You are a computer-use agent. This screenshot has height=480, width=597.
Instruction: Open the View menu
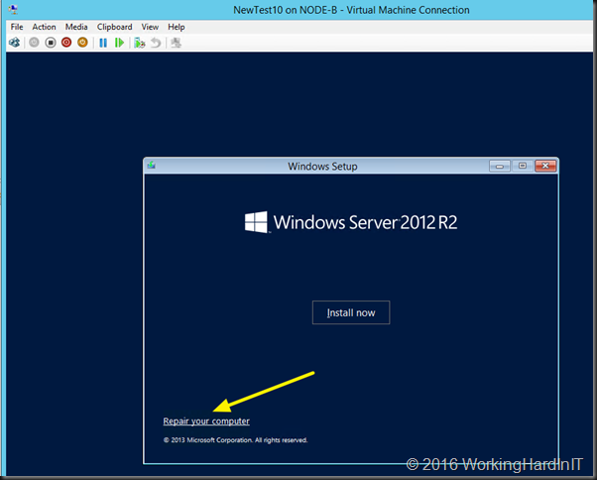pyautogui.click(x=150, y=27)
